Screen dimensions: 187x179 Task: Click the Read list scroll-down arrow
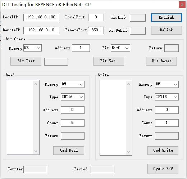tap(36, 151)
